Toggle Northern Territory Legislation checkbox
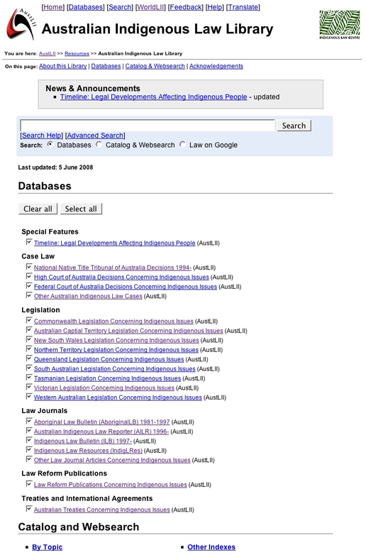 tap(29, 349)
